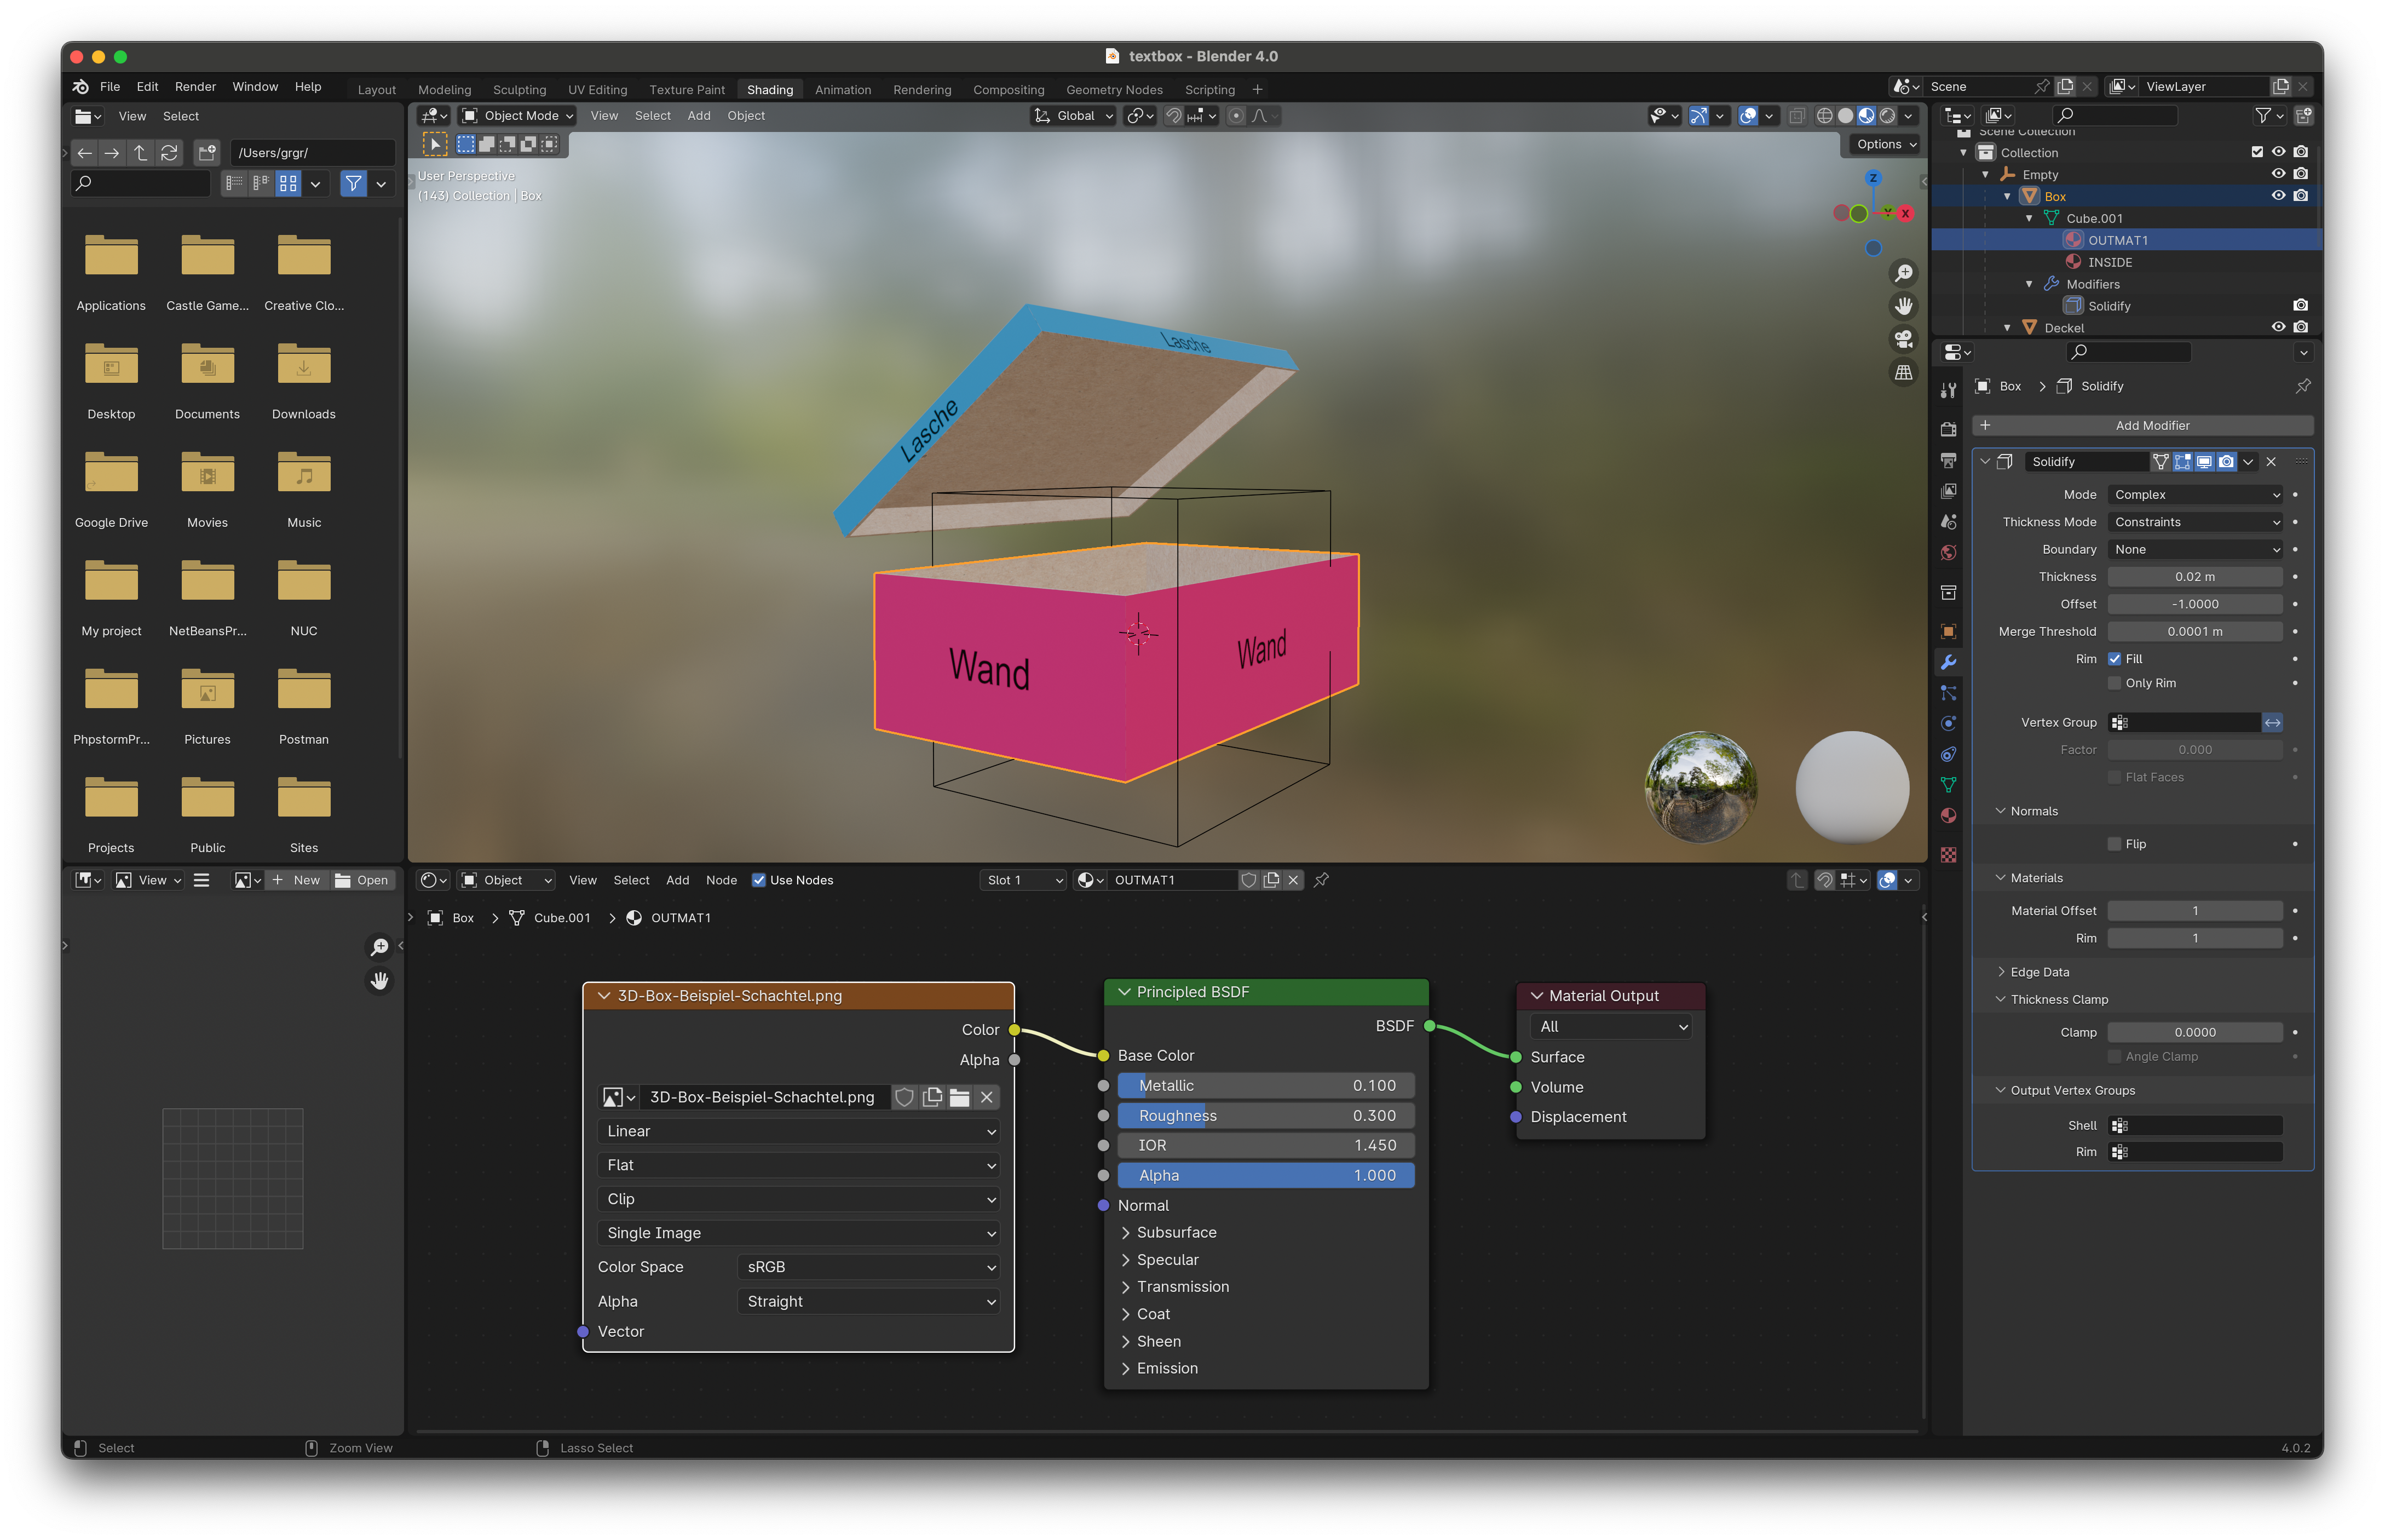
Task: Expand the Edge Data section
Action: tap(2039, 972)
